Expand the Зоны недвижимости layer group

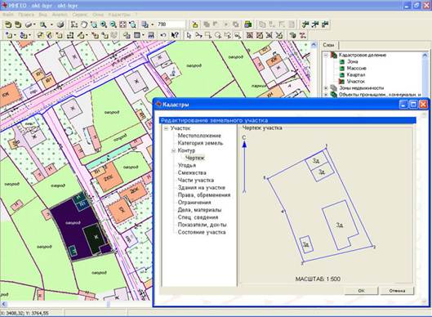pyautogui.click(x=326, y=88)
